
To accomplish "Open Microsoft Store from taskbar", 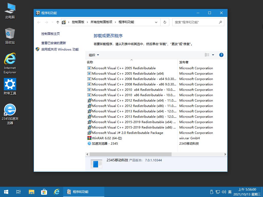I will (44, 192).
